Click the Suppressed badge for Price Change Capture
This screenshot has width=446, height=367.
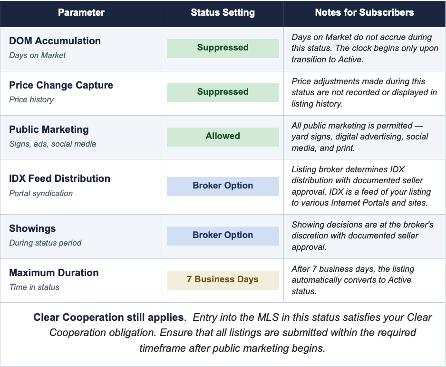223,92
